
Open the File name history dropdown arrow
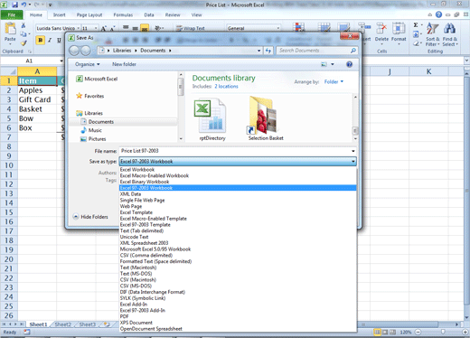click(353, 151)
